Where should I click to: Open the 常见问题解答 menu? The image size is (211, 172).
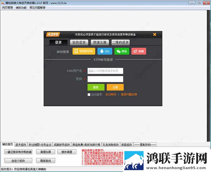coord(37,8)
